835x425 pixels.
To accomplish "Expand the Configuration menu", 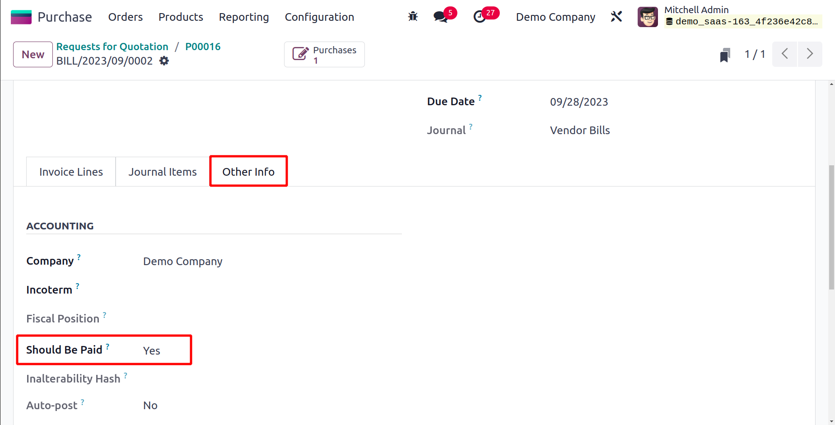I will (x=319, y=17).
